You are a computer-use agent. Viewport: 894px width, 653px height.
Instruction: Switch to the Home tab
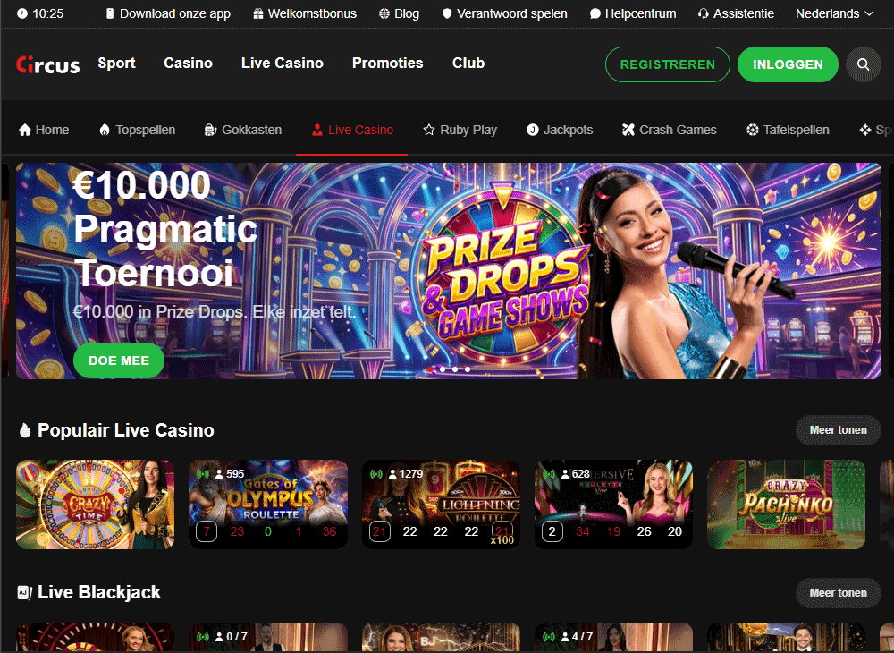tap(44, 130)
